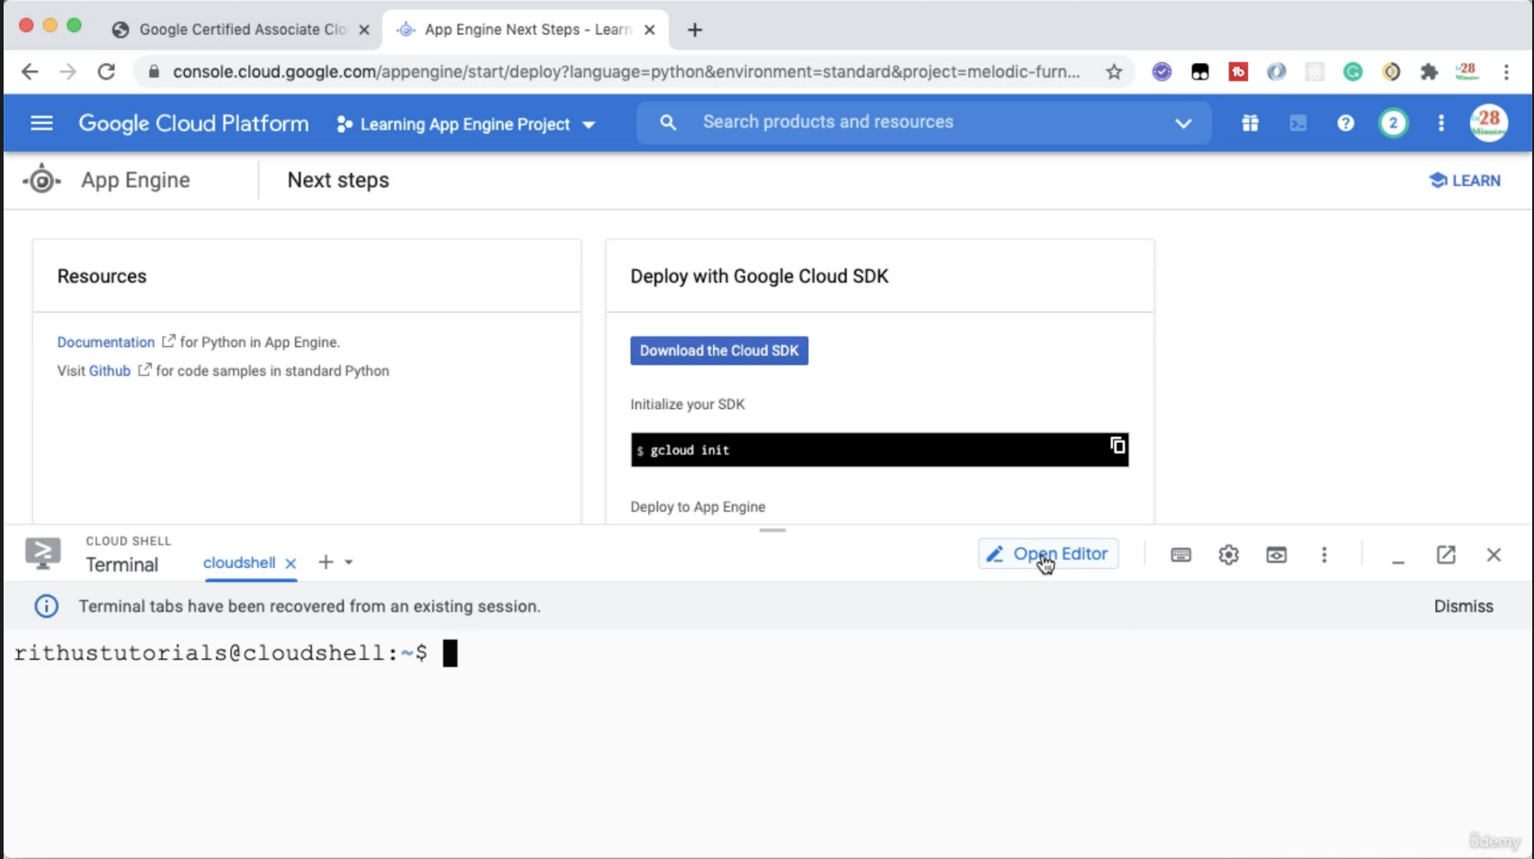Select the cloudshell terminal tab
The width and height of the screenshot is (1534, 859).
tap(239, 562)
